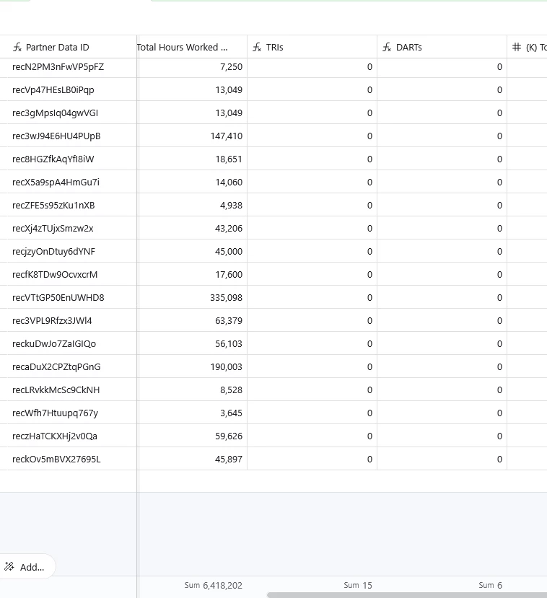
Task: Click hours cell 14,060
Action: point(192,183)
